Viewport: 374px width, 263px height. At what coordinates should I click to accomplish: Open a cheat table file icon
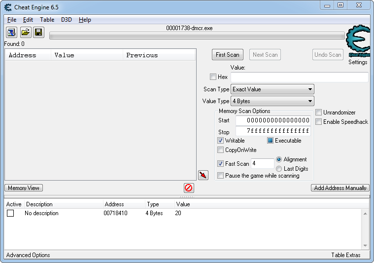[25, 32]
